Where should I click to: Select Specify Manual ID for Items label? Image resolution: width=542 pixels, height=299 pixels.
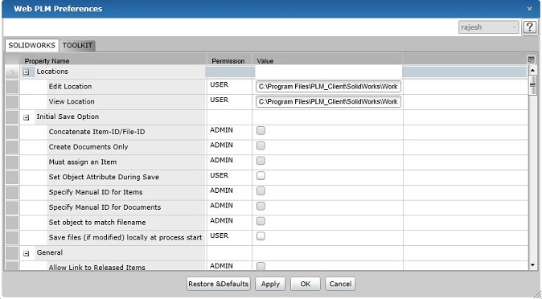point(96,192)
